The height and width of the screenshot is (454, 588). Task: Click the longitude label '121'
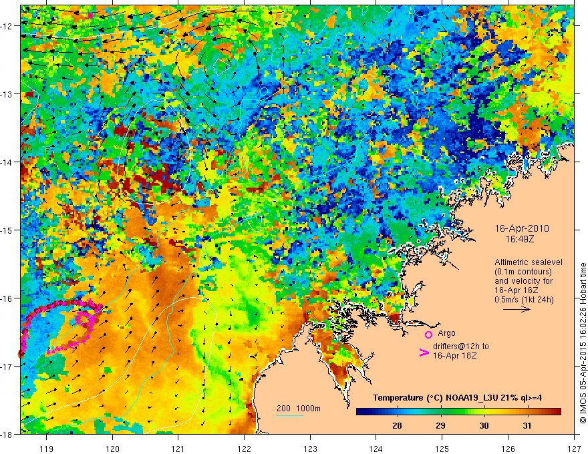178,449
